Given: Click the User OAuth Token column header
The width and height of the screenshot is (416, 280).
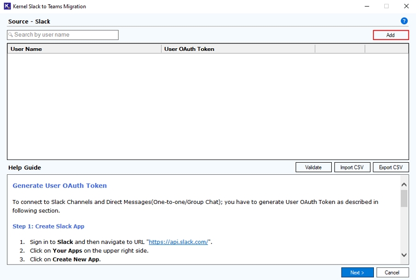Looking at the screenshot, I should tap(238, 49).
